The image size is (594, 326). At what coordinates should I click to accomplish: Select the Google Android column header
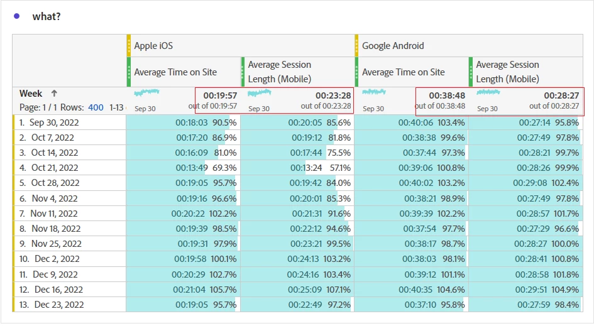(x=469, y=45)
